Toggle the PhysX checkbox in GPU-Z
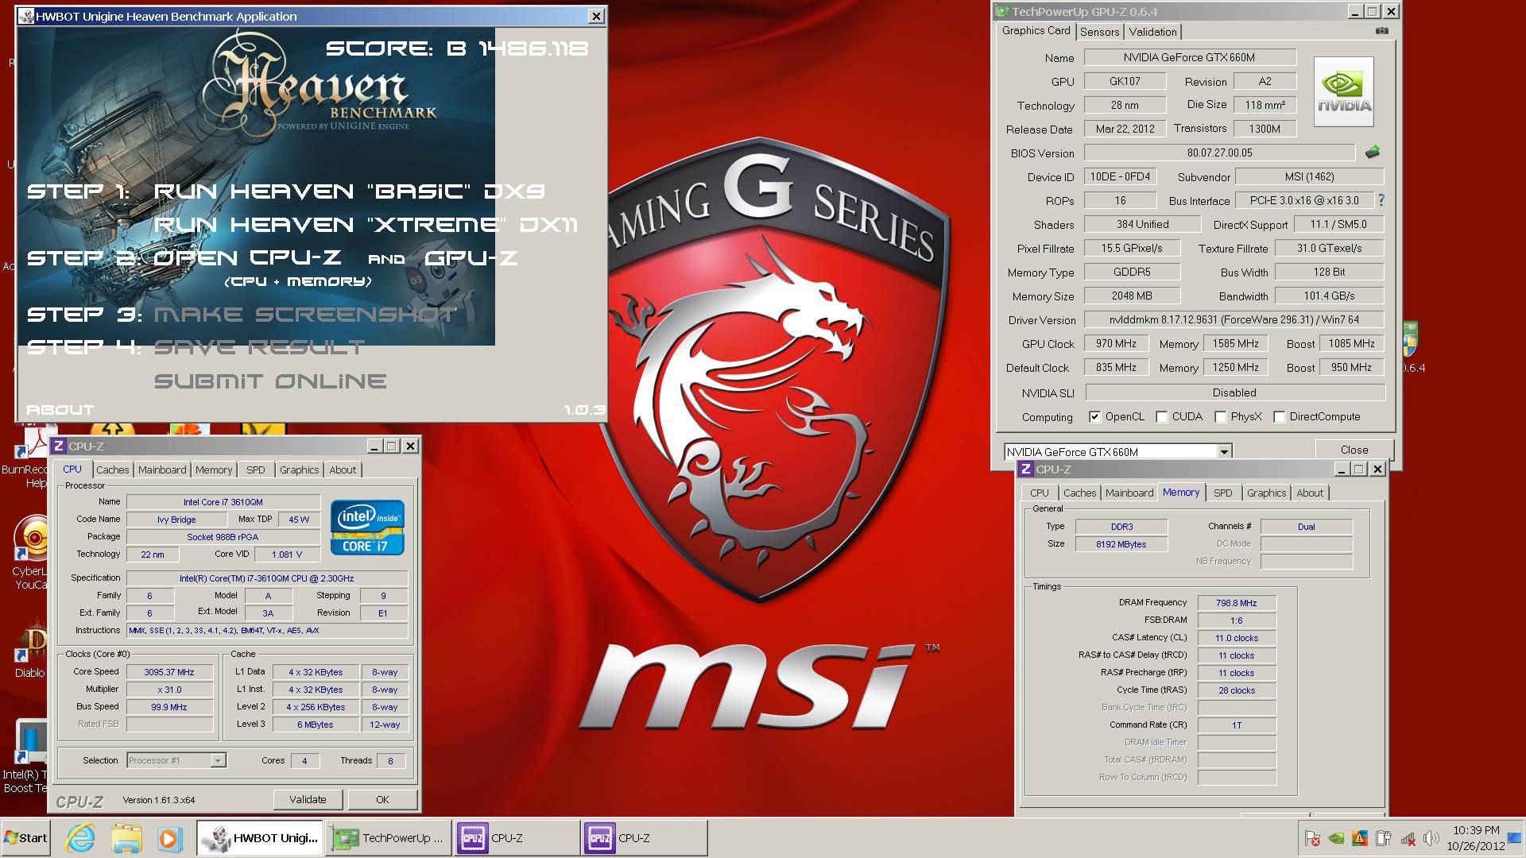Viewport: 1526px width, 858px height. (1220, 417)
